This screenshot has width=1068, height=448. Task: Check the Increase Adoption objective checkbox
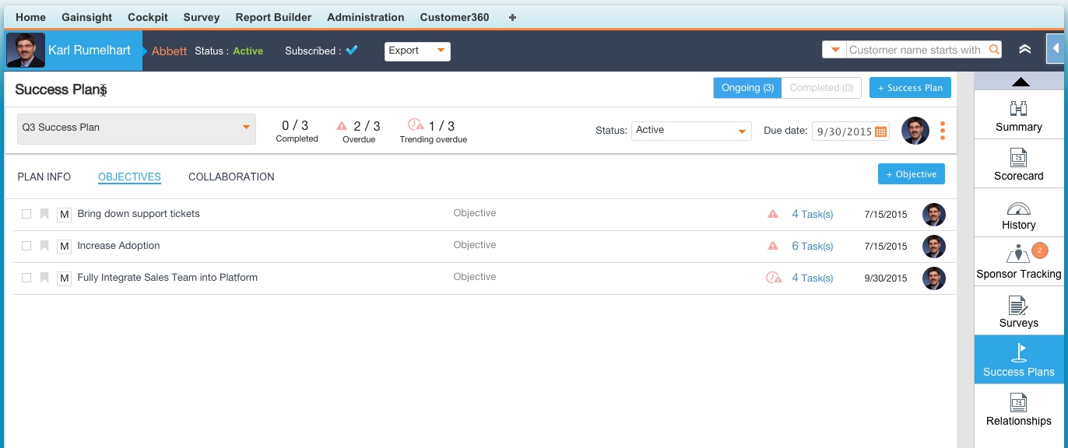tap(28, 245)
